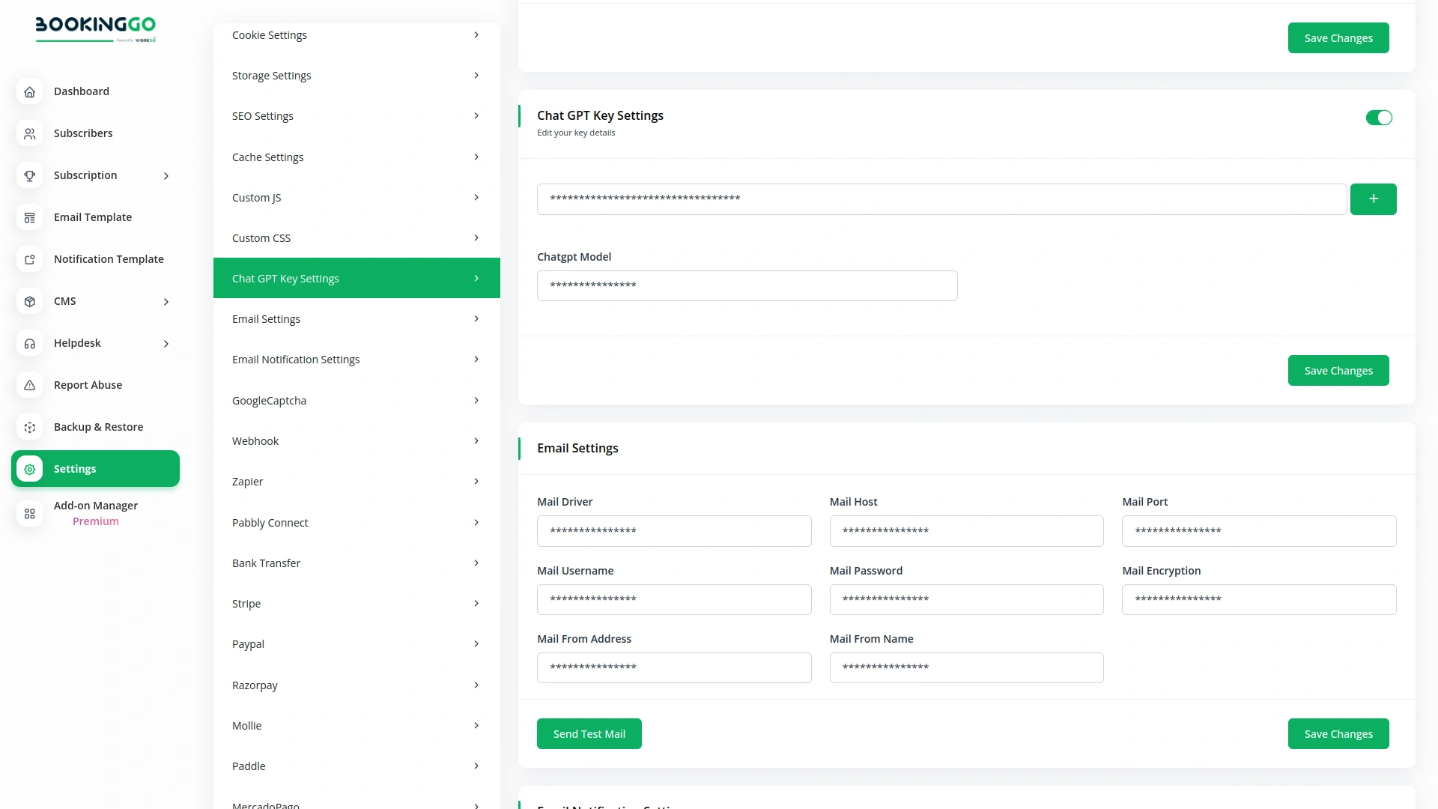Toggle the Chat GPT Key Settings switch
Screen dimensions: 1438x809
1378,118
